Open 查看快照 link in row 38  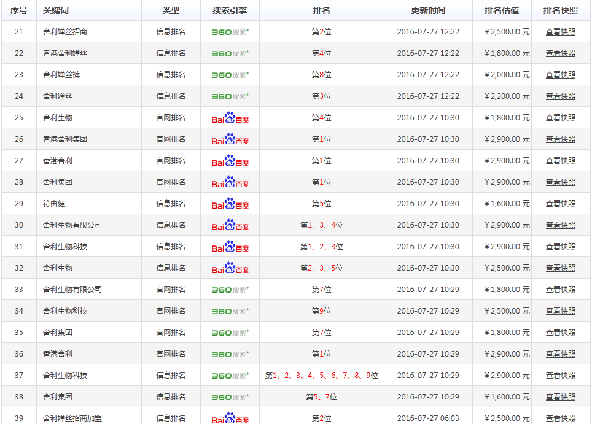click(560, 397)
